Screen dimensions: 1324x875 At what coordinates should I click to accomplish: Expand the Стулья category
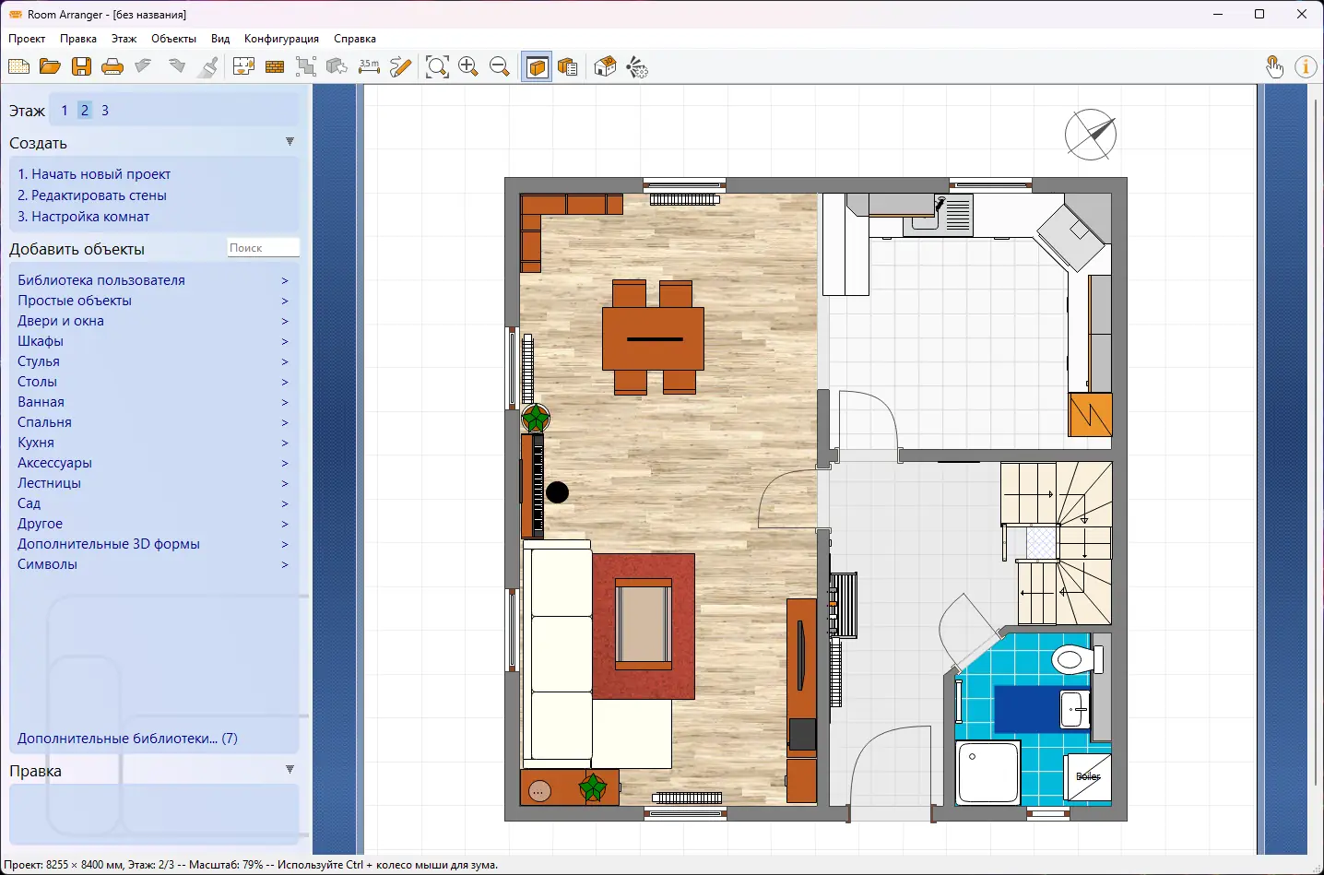coord(153,361)
